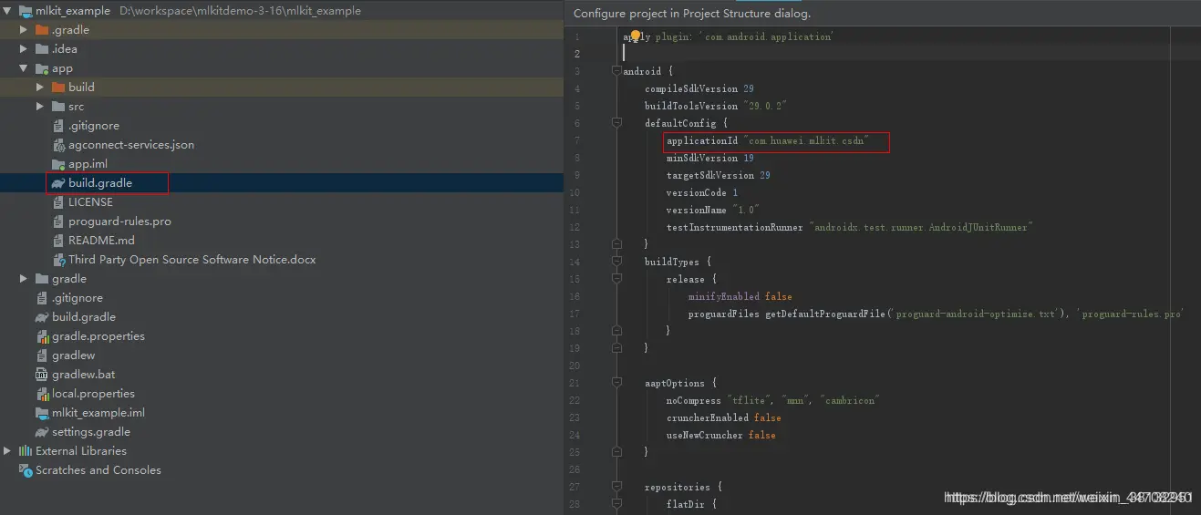Click the Project Structure notification banner text
The height and width of the screenshot is (515, 1201).
692,14
